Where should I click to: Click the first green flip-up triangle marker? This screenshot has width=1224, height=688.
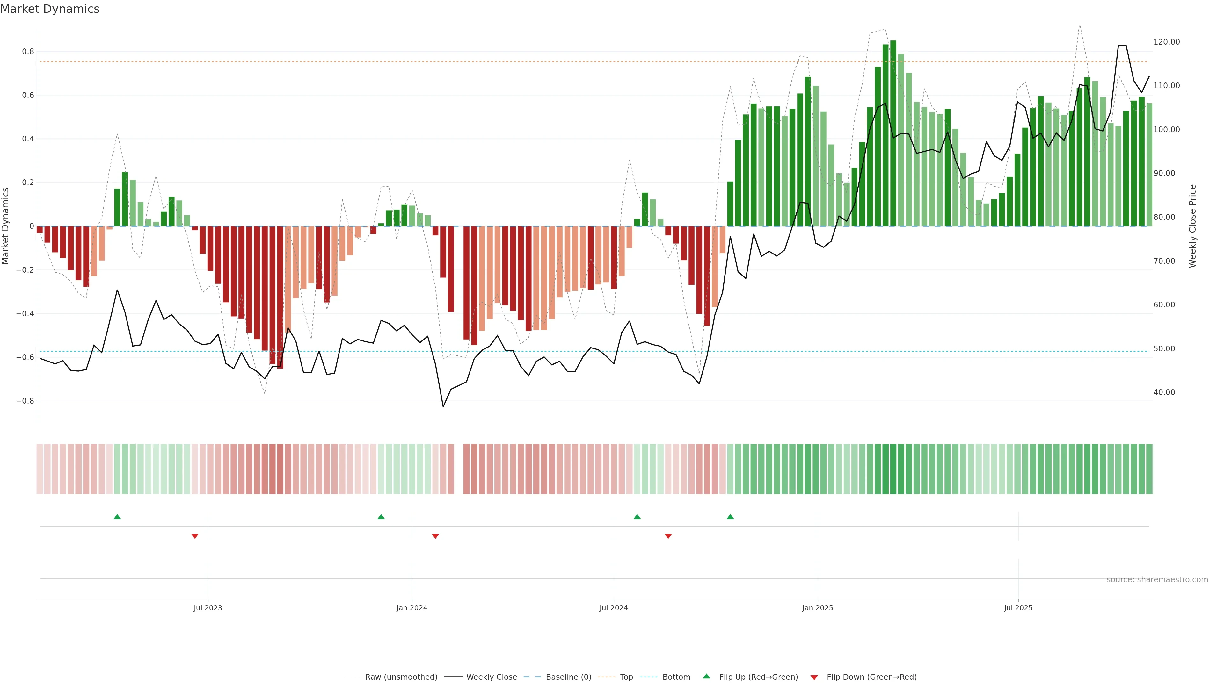117,517
